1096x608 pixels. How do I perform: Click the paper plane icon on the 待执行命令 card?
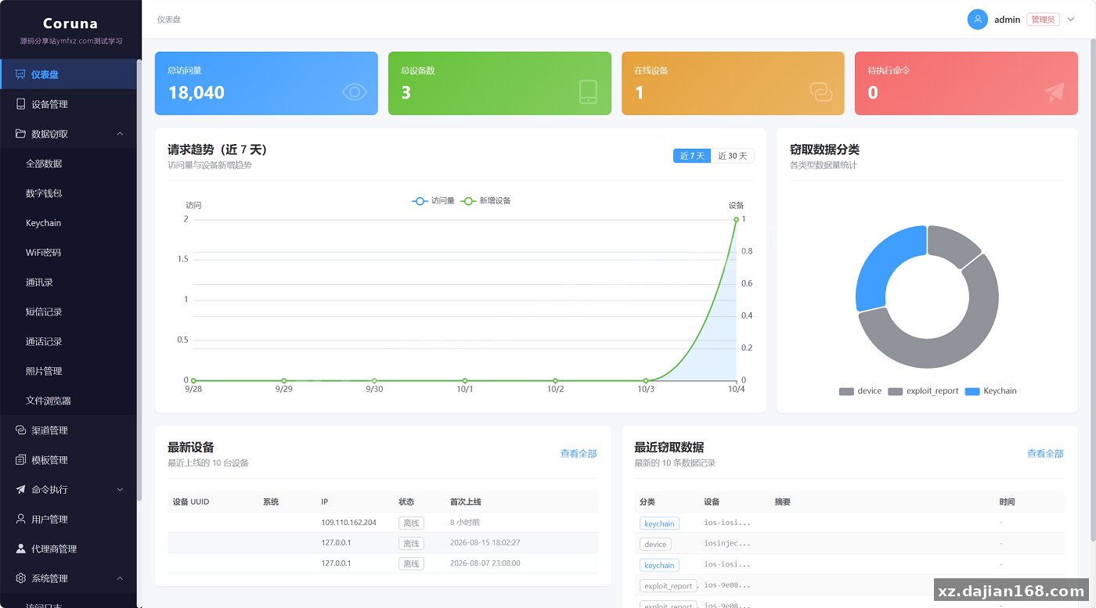(x=1055, y=92)
